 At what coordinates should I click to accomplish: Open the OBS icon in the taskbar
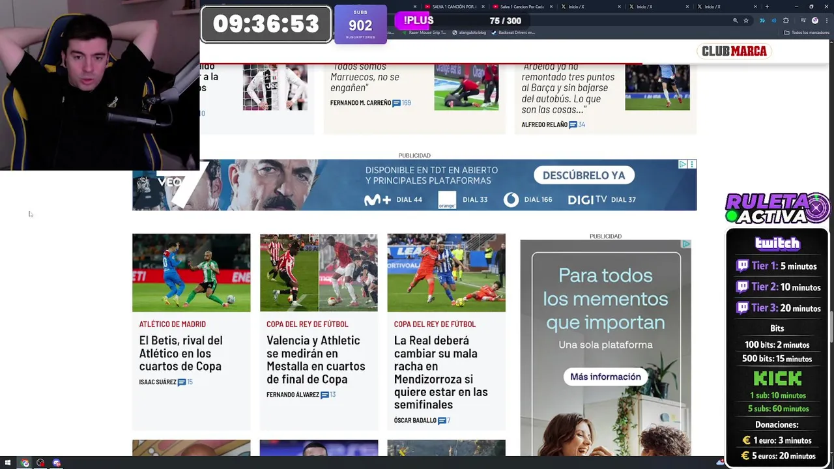point(40,463)
